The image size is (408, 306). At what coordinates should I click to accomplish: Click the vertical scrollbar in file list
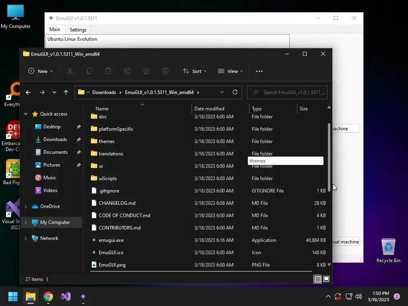329,157
